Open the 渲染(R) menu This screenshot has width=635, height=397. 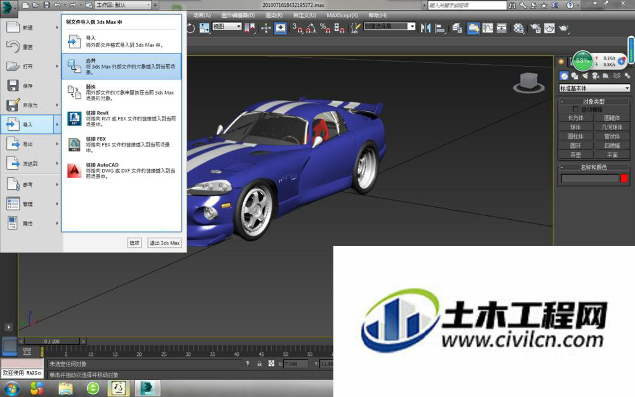[274, 15]
